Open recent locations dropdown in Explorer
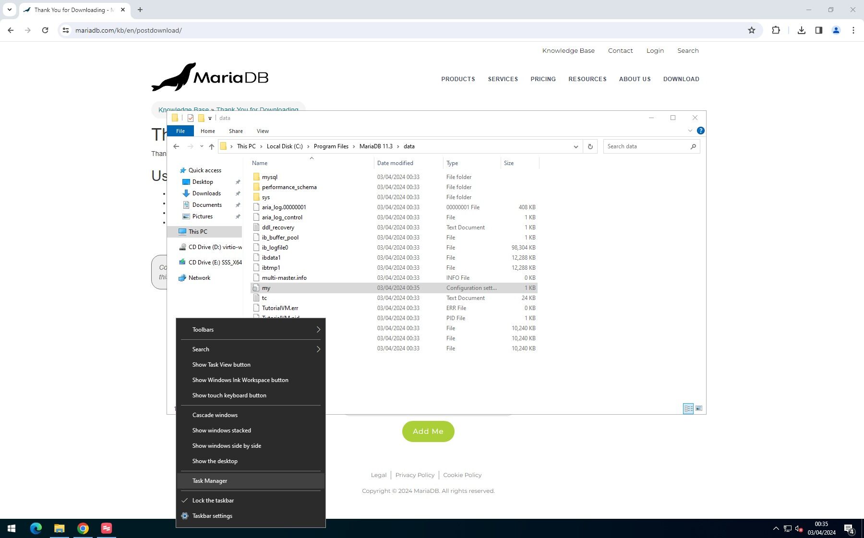 (202, 146)
